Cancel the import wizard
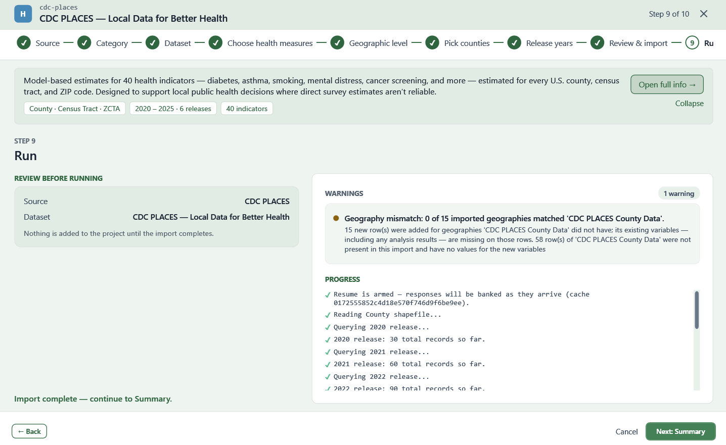 (626, 431)
